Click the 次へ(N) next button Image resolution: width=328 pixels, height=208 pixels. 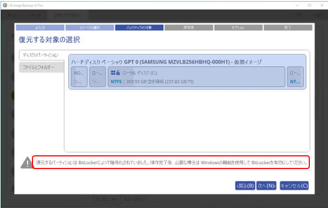[x=266, y=185]
